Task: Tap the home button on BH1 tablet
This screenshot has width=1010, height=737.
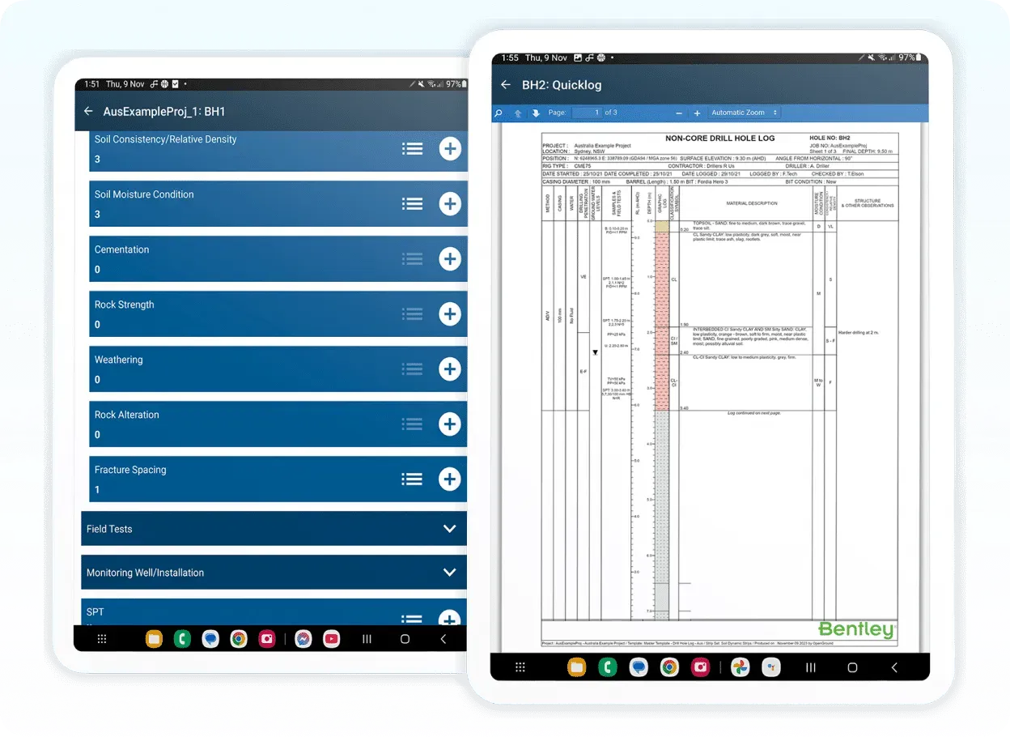Action: click(405, 639)
